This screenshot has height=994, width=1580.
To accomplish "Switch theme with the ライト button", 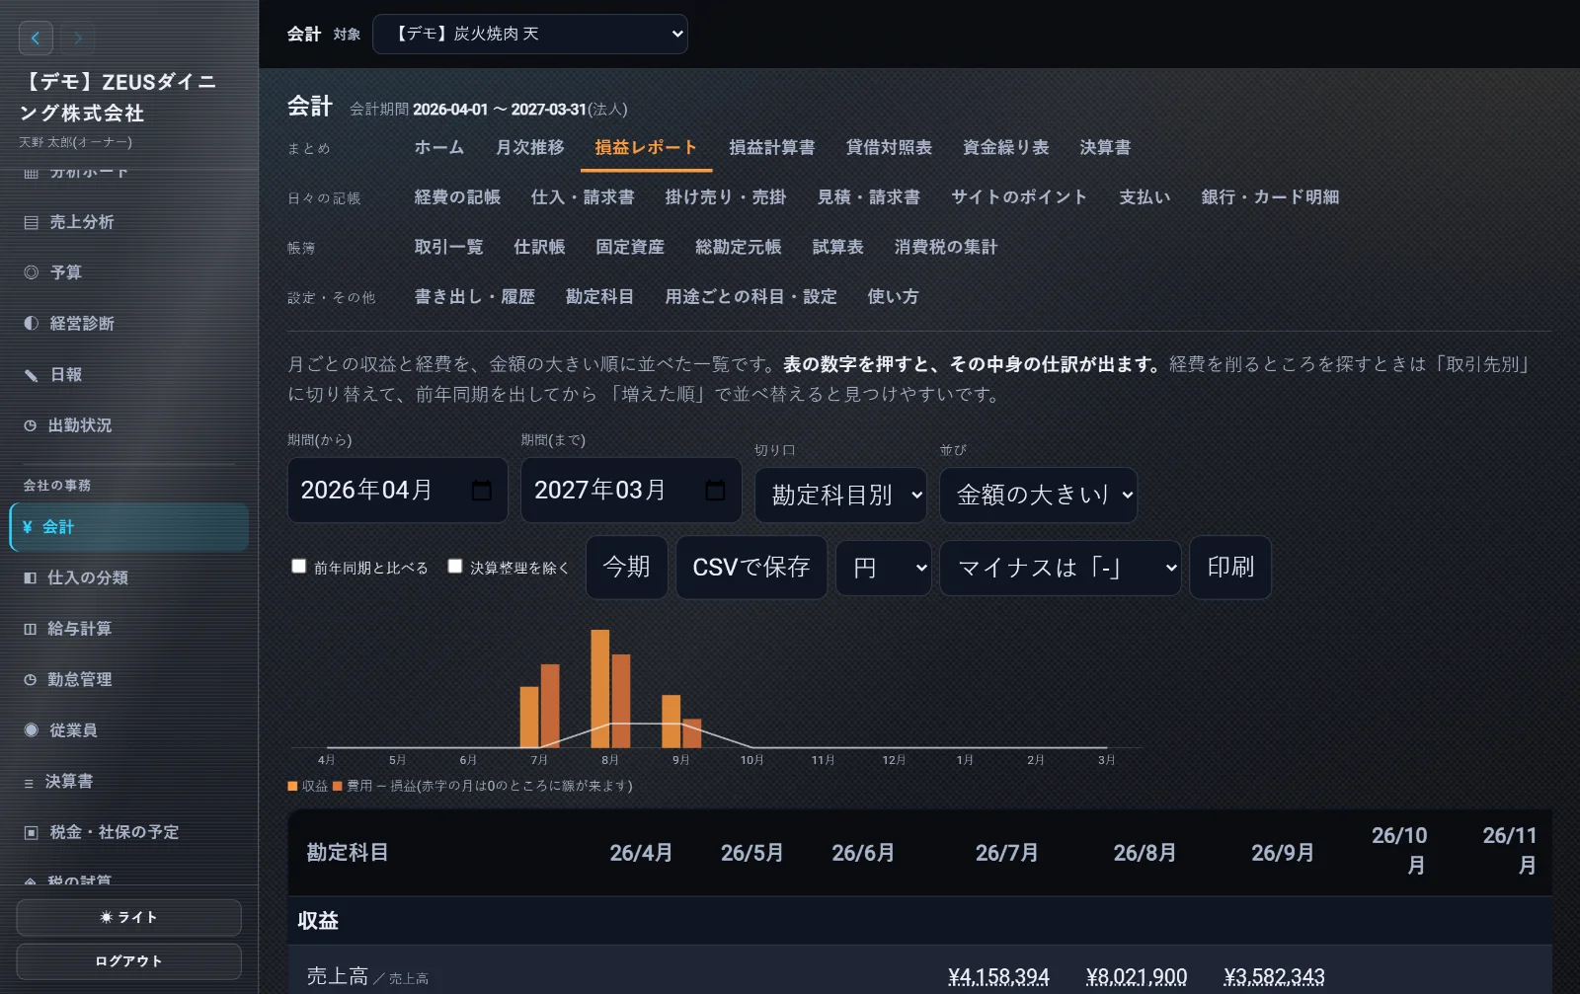I will click(128, 917).
